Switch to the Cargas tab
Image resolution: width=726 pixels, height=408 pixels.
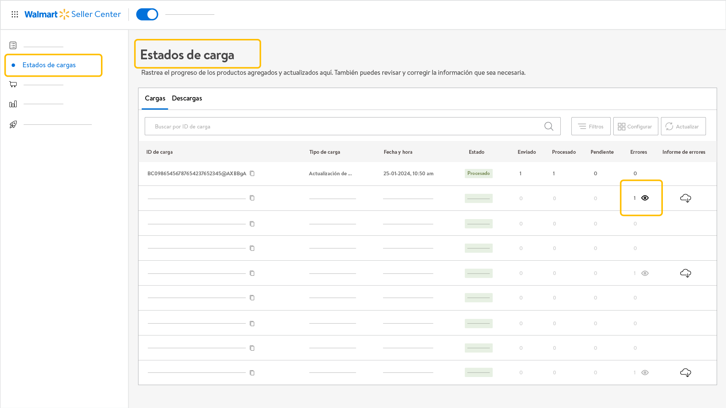pyautogui.click(x=155, y=98)
